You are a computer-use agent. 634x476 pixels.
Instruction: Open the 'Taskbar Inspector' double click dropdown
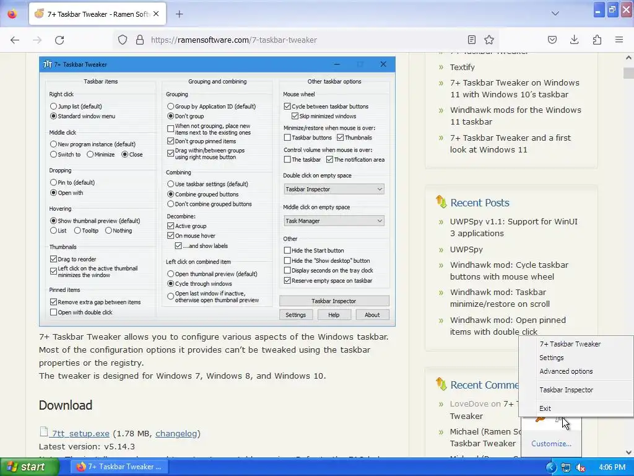point(334,189)
